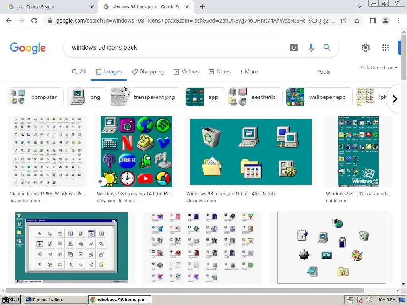Filter results by 'wallpaper app' chip

pos(319,97)
